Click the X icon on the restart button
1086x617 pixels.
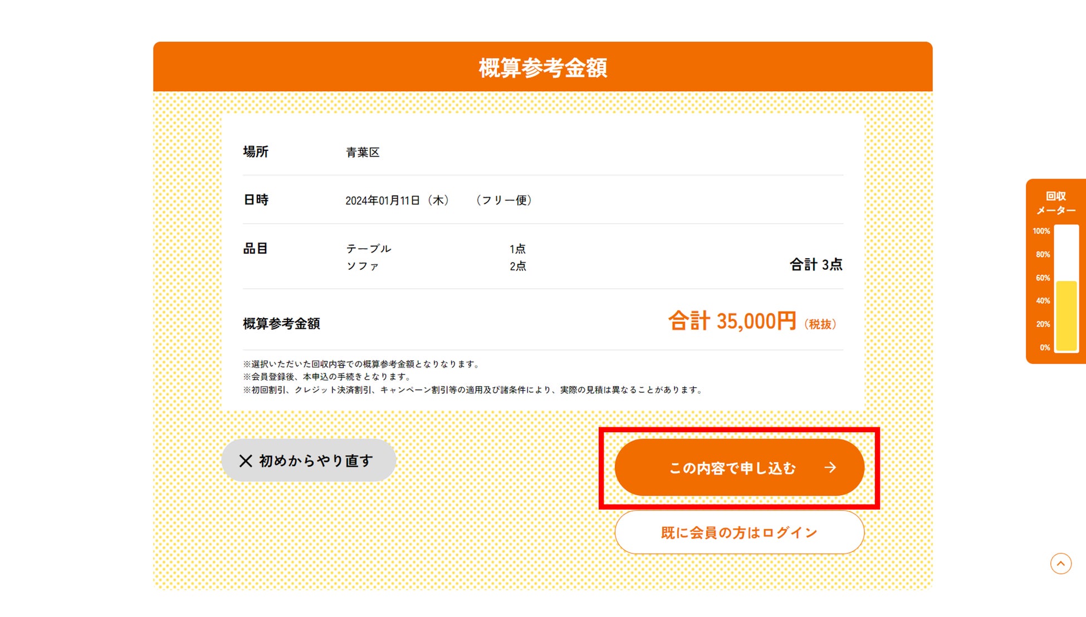(246, 461)
